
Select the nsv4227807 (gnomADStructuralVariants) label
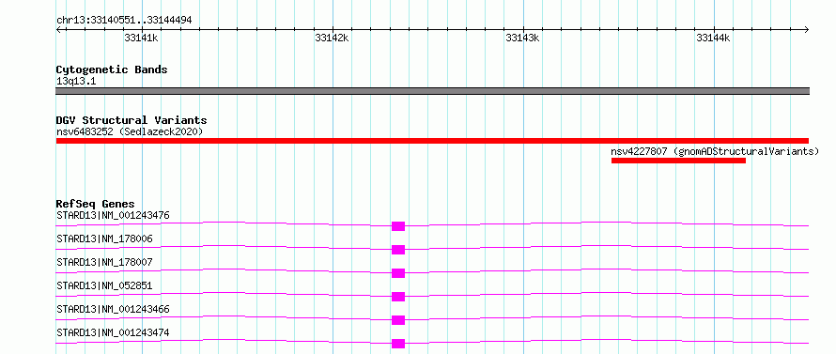click(715, 151)
